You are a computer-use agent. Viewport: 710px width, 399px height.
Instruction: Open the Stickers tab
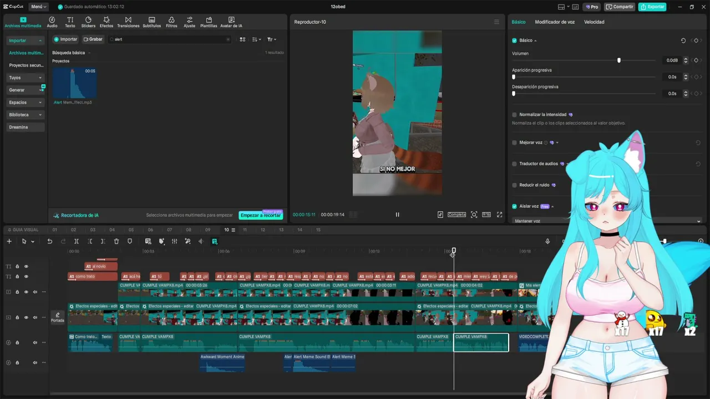[x=88, y=22]
